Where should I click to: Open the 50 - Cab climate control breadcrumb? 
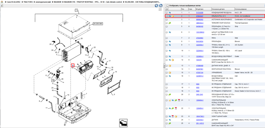pos(112,2)
